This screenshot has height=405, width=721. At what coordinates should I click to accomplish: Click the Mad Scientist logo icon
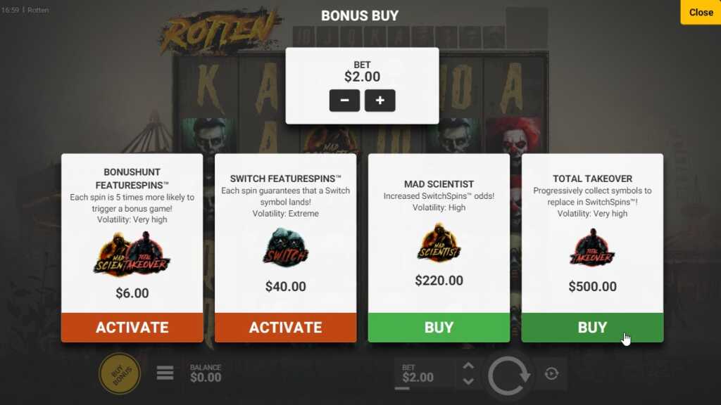pos(439,243)
